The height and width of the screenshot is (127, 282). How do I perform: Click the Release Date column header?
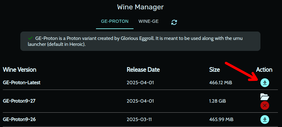click(143, 70)
